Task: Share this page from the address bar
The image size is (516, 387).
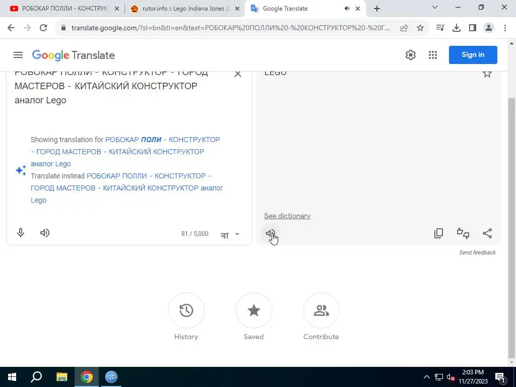Action: pyautogui.click(x=404, y=28)
